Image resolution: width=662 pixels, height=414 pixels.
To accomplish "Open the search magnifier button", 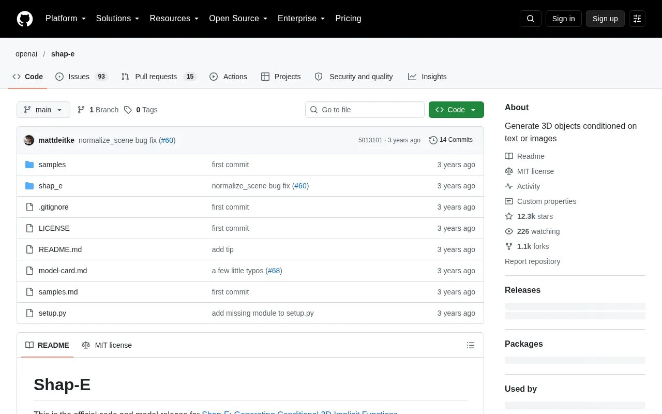I will point(531,19).
